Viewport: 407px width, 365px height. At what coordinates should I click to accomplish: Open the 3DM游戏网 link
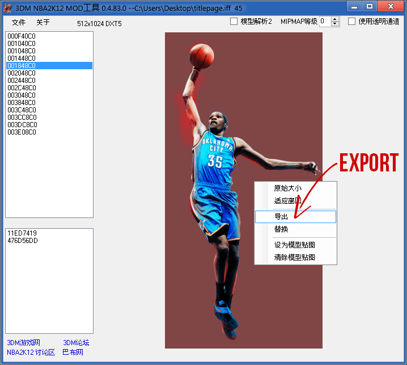23,343
